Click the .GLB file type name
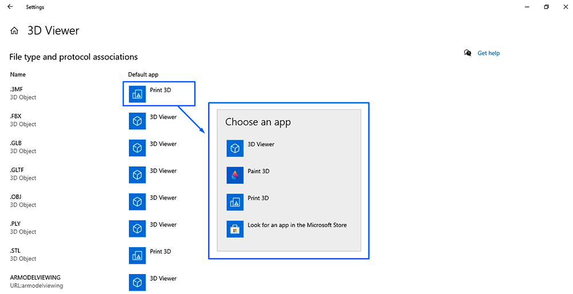 [15, 144]
